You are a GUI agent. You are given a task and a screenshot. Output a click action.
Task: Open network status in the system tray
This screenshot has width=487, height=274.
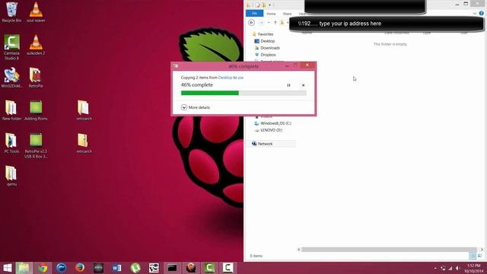(450, 268)
